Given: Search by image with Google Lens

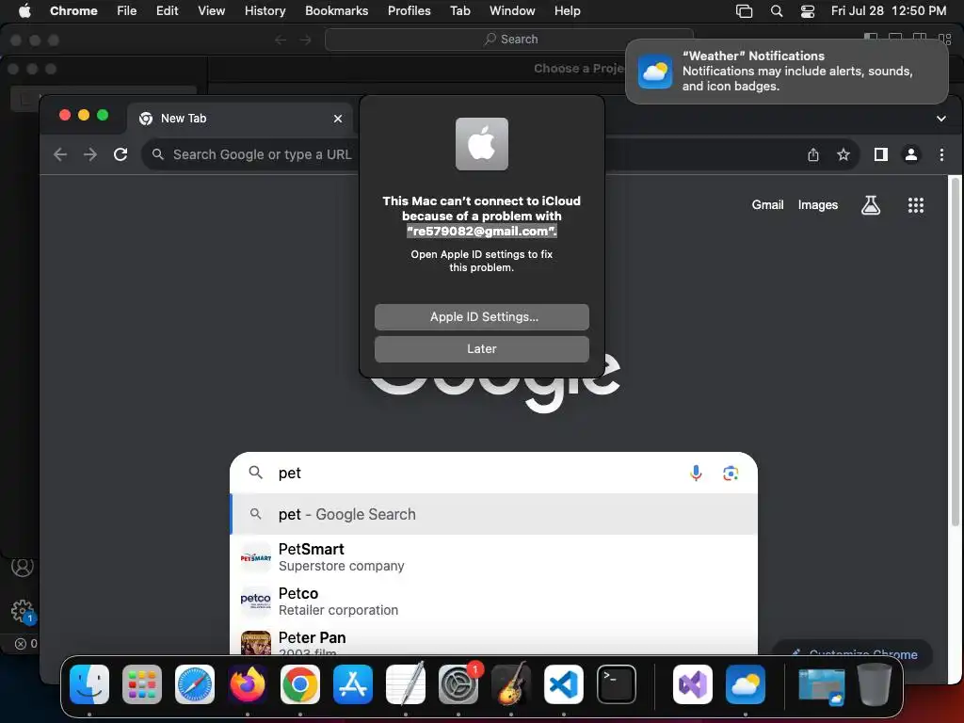Looking at the screenshot, I should (731, 473).
